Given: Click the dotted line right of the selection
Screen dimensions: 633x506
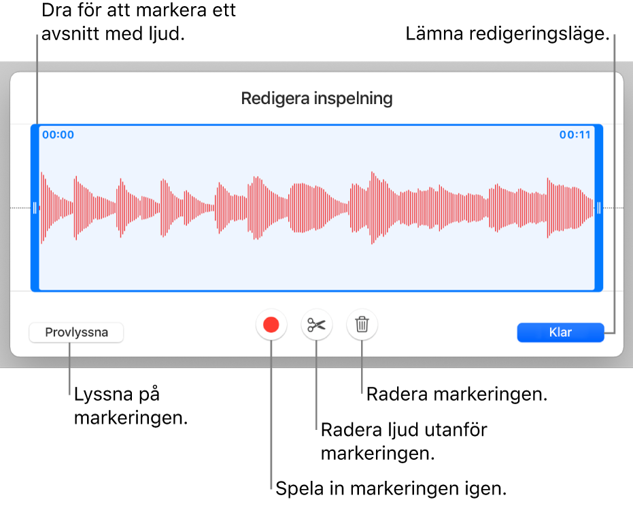Looking at the screenshot, I should pos(614,208).
